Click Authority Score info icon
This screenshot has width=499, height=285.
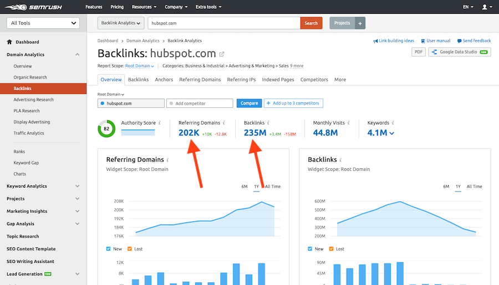click(x=160, y=123)
